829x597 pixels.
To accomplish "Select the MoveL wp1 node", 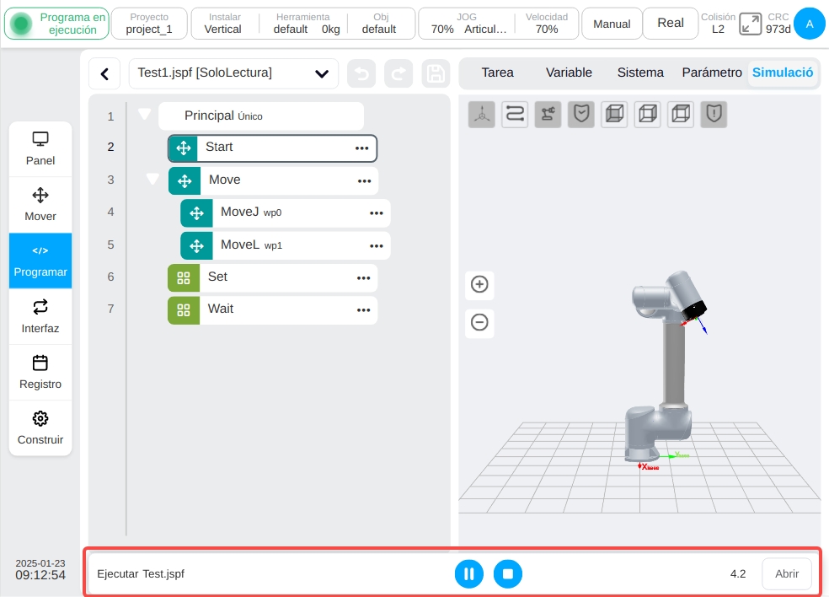I will click(286, 245).
